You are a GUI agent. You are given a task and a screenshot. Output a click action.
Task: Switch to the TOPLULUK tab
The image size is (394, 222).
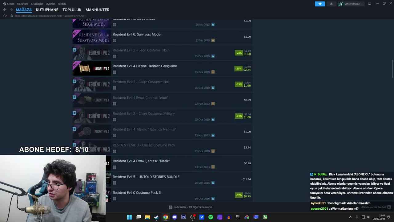click(72, 10)
